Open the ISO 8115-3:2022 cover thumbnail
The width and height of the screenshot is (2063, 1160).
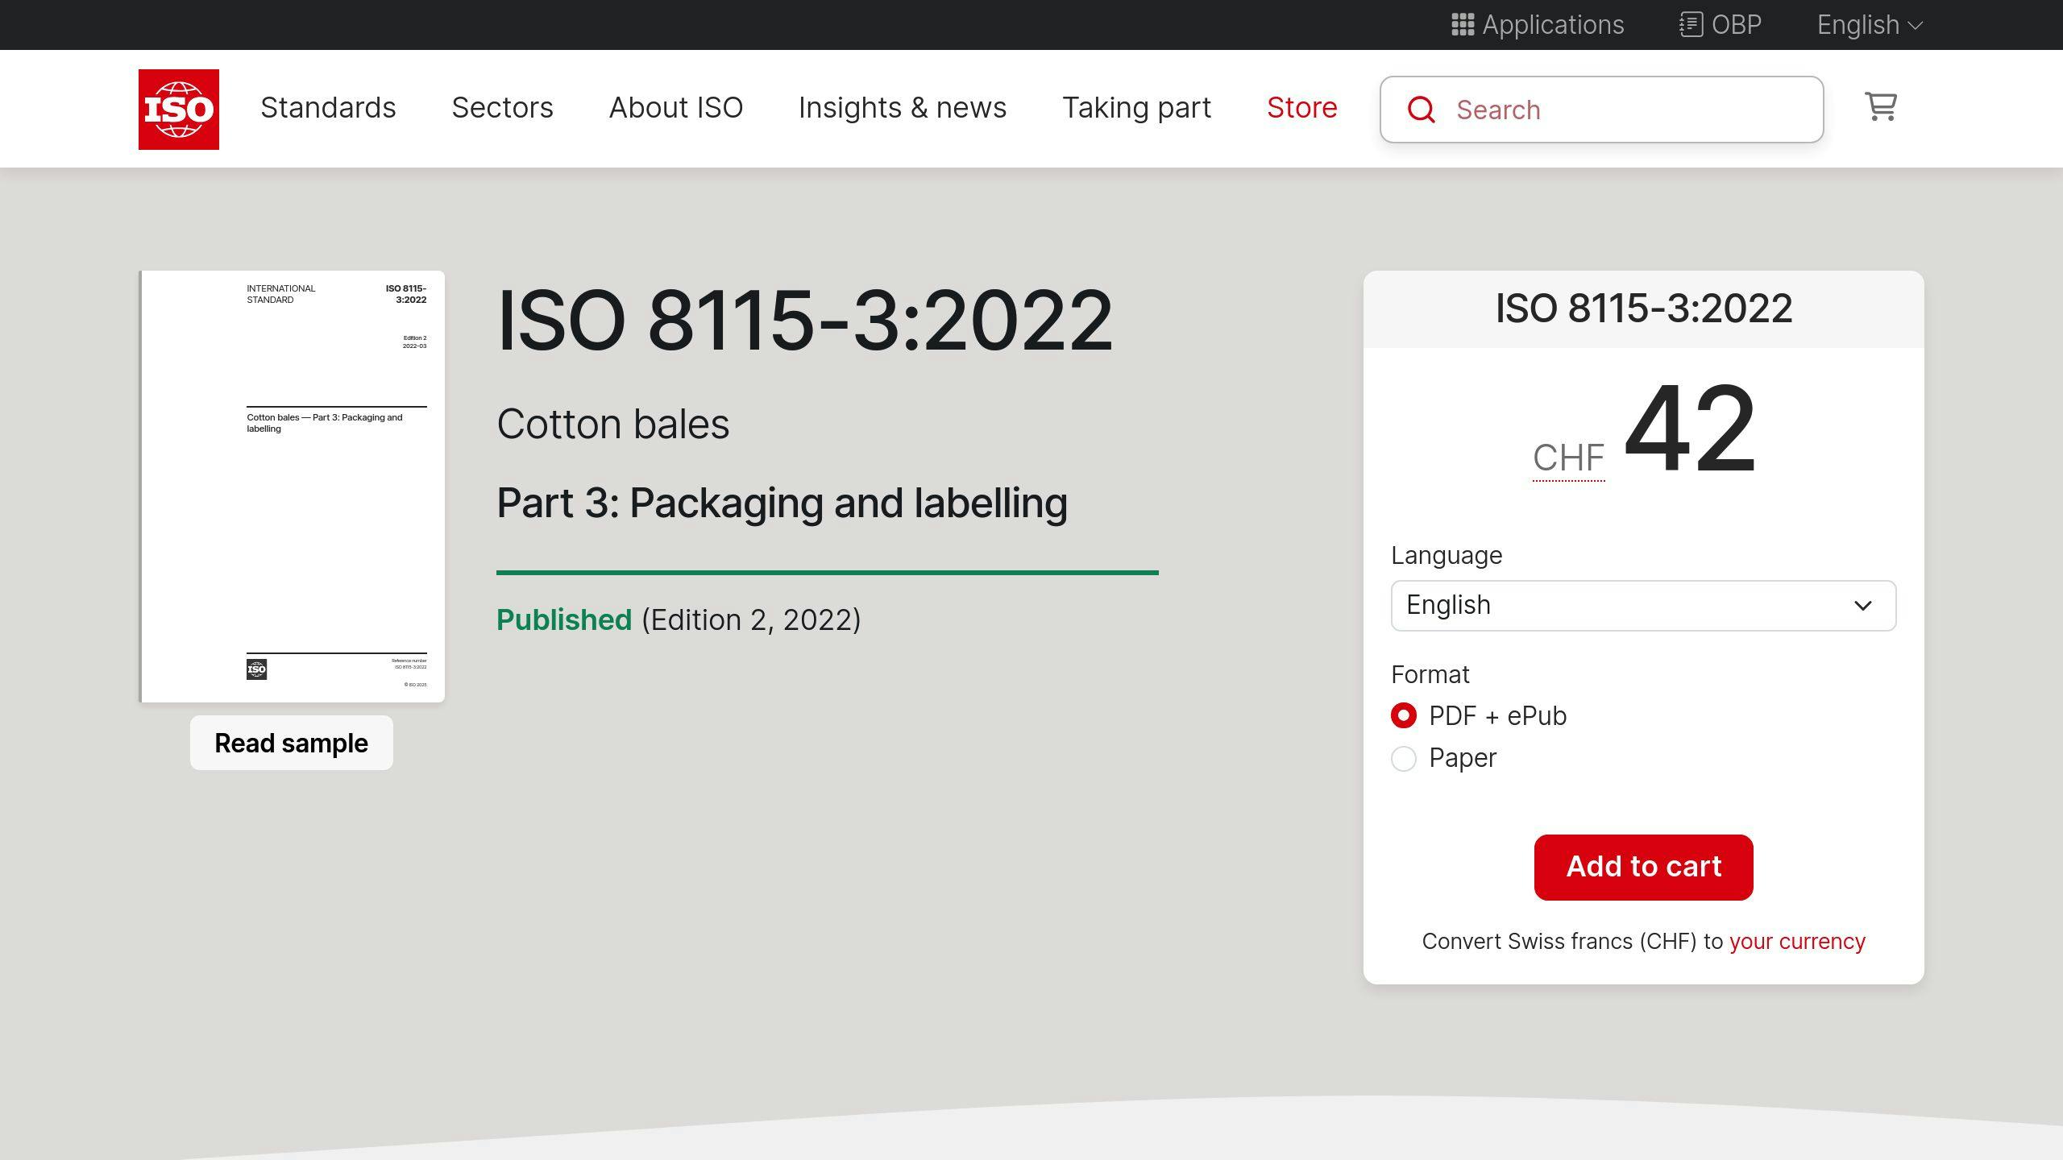point(292,487)
